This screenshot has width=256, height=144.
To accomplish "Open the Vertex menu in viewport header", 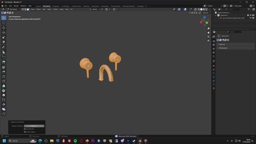I will pyautogui.click(x=56, y=10).
